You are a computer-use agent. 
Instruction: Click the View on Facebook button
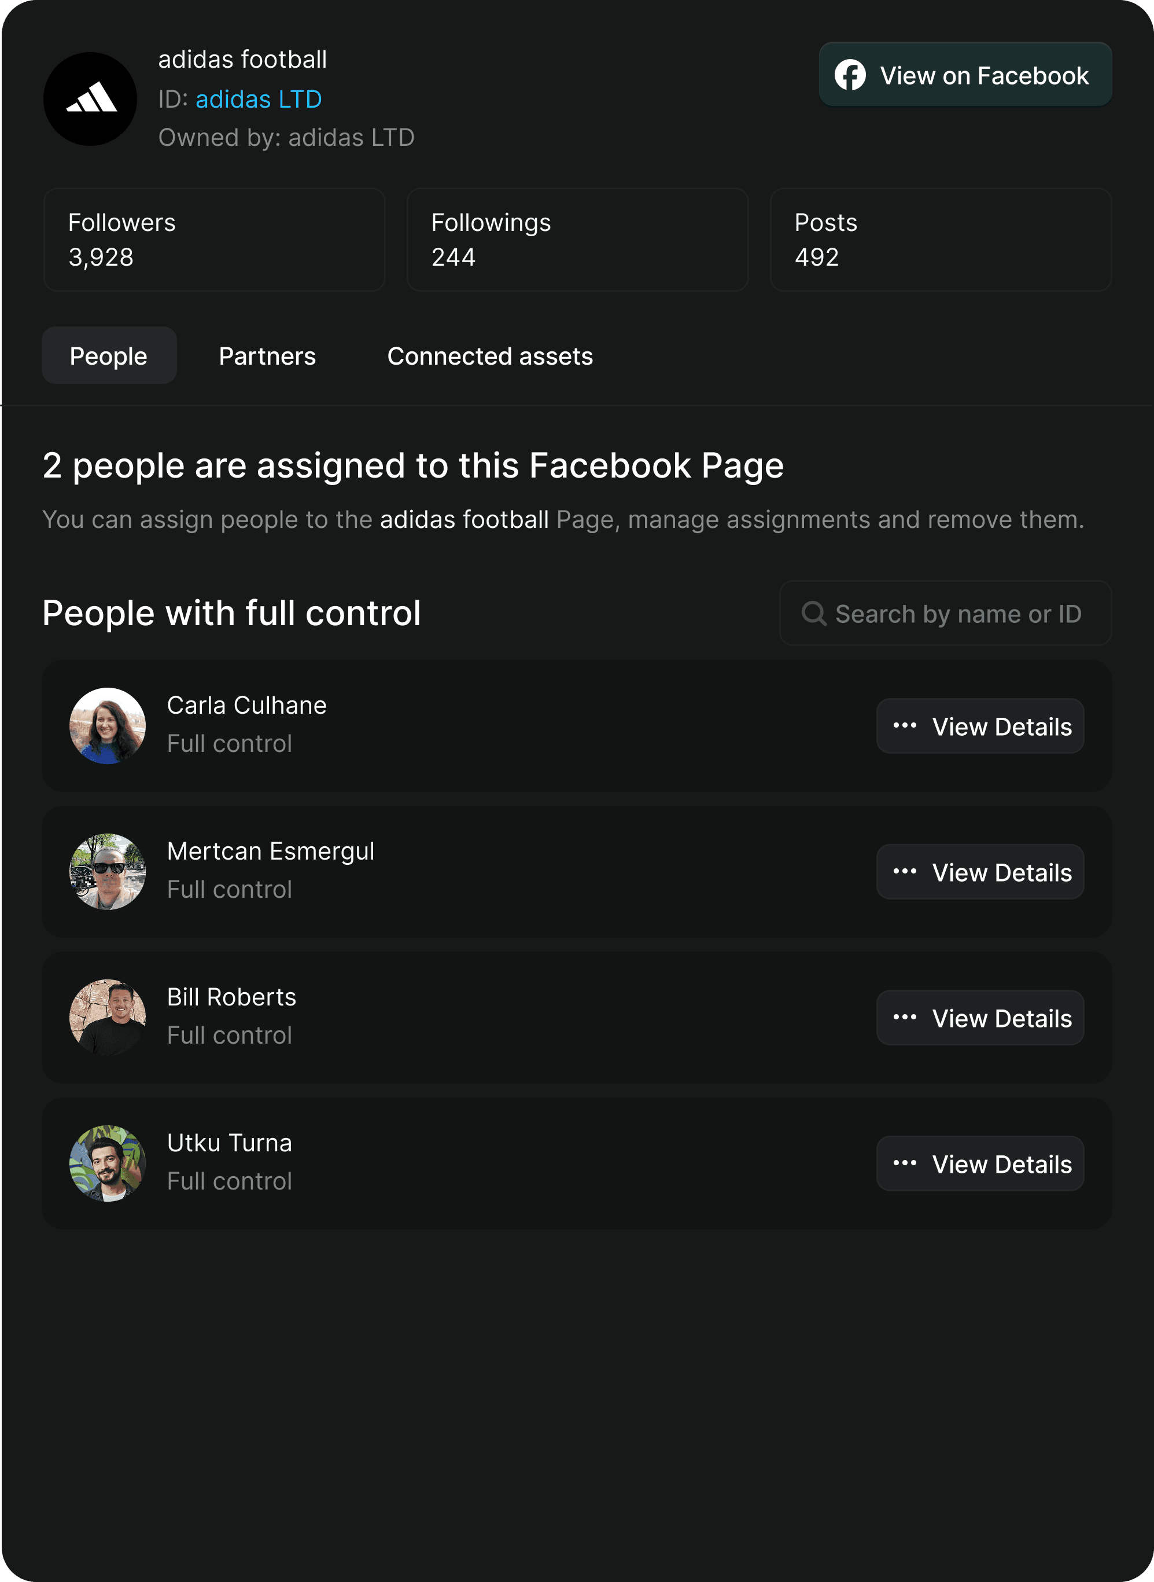pos(965,75)
